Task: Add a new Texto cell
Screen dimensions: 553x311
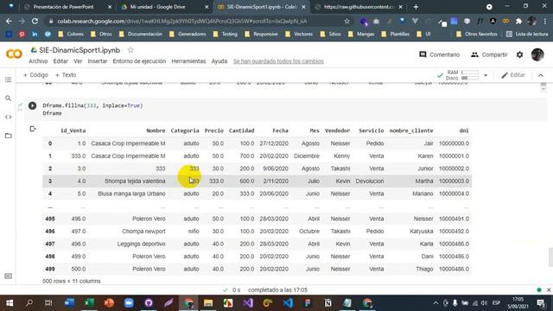Action: [66, 75]
